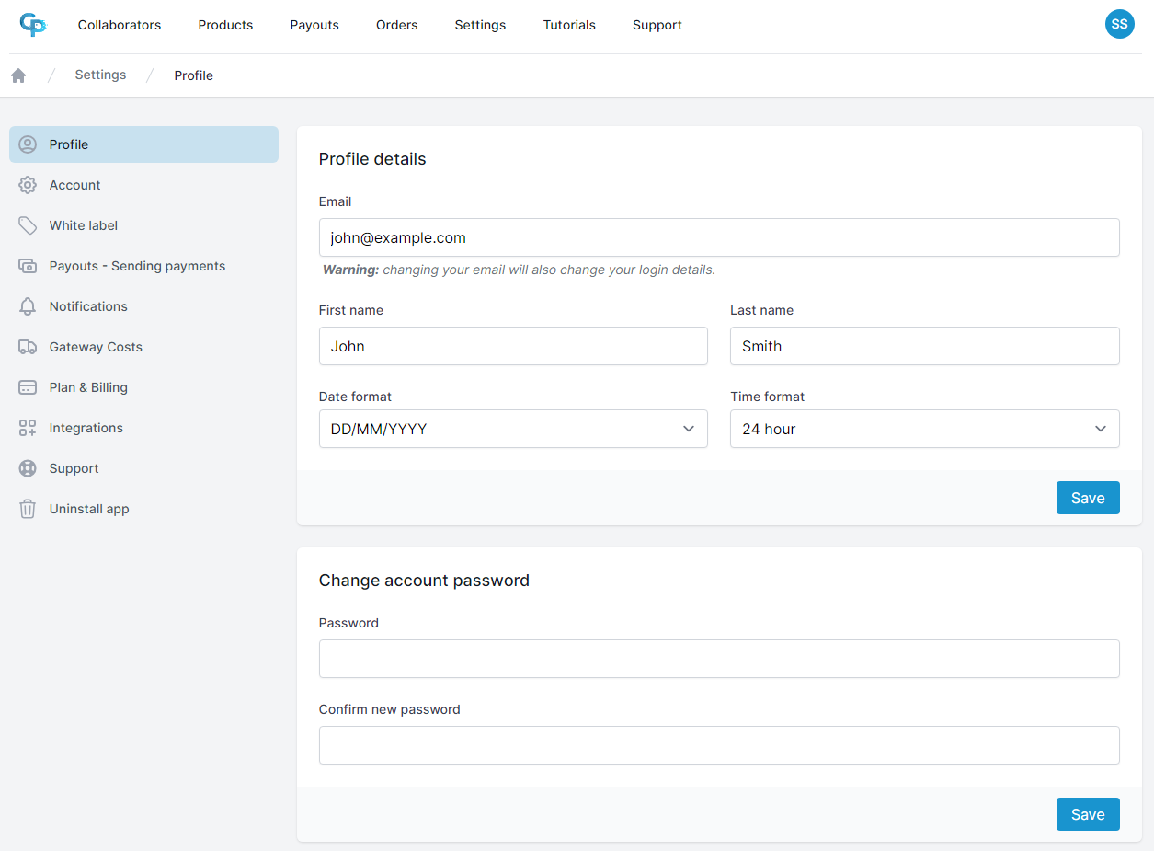The height and width of the screenshot is (851, 1154).
Task: Open Payouts - Sending payments via its icon
Action: [29, 266]
